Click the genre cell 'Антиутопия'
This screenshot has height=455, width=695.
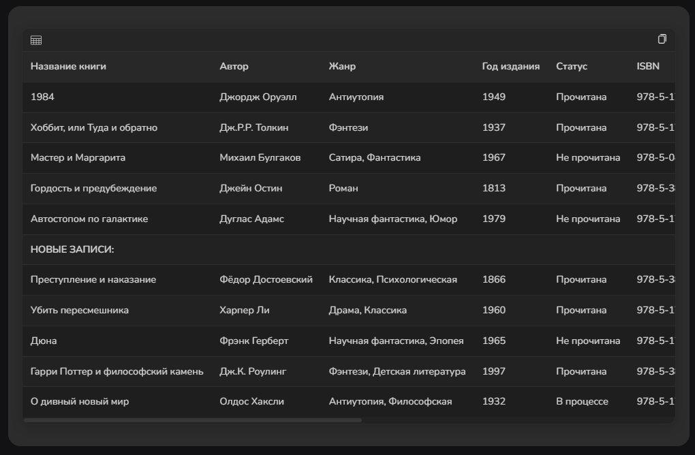tap(356, 97)
